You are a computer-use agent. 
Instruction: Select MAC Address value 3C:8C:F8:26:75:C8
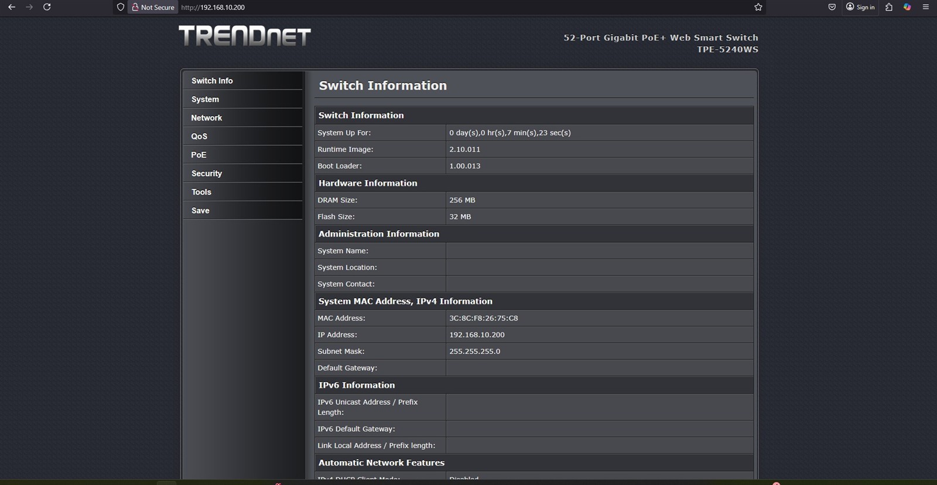tap(483, 318)
